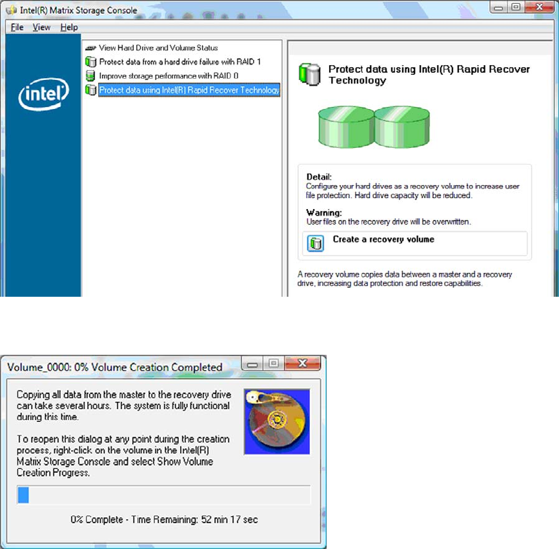Select Protect data with RAID 1 entry

coord(180,62)
